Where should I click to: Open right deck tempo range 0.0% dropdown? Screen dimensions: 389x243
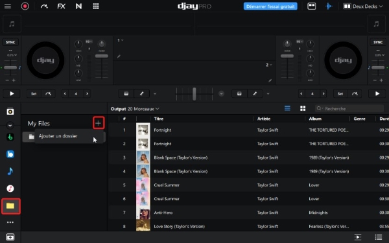[x=379, y=55]
